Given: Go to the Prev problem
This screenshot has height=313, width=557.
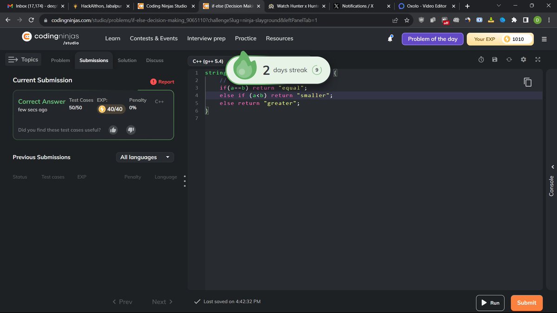Looking at the screenshot, I should coord(123,302).
